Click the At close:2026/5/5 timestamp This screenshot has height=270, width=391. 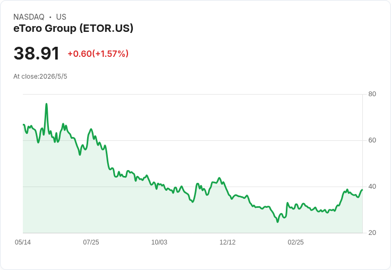pyautogui.click(x=40, y=77)
